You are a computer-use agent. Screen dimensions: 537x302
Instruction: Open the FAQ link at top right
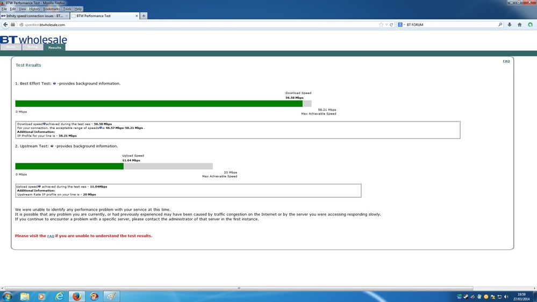506,61
